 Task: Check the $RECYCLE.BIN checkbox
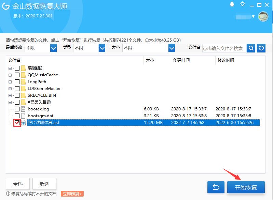point(17,95)
